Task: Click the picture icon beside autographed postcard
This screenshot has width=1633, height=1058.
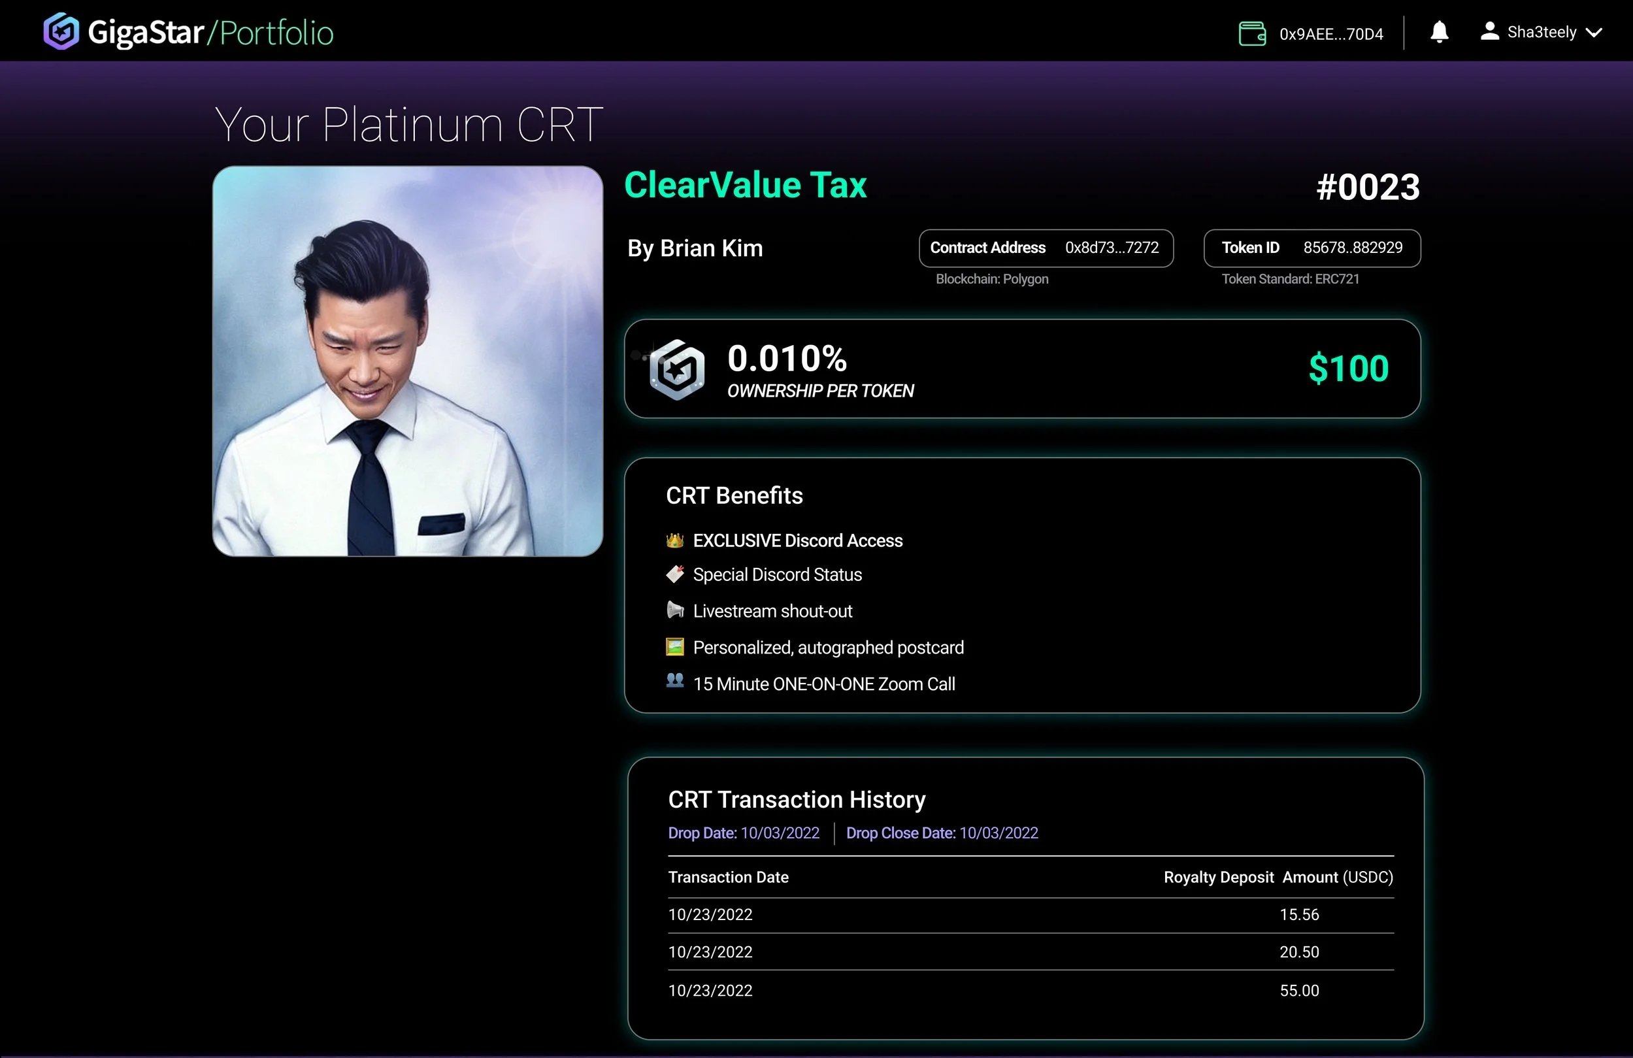Action: click(674, 646)
